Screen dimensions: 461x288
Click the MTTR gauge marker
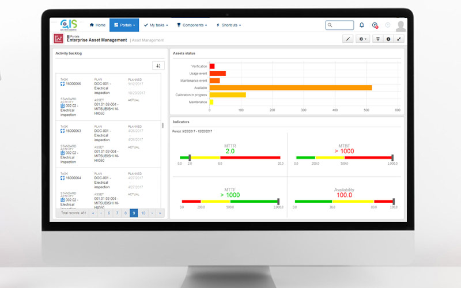(x=189, y=157)
